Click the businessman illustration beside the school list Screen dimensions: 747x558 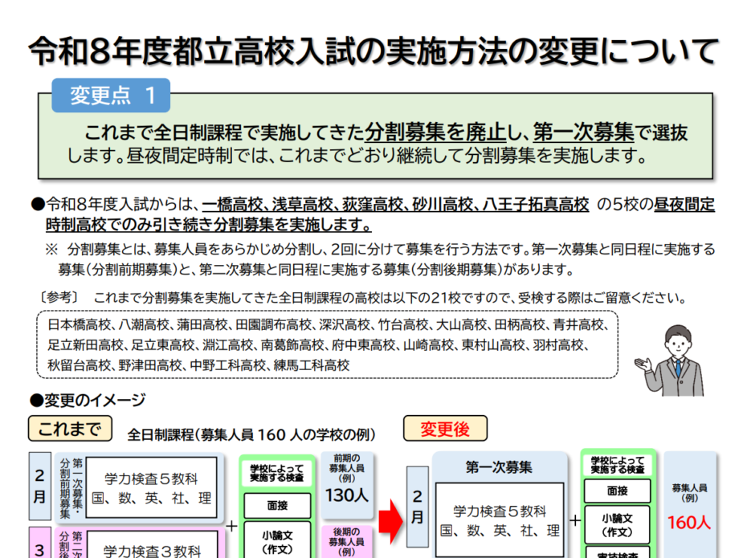[x=671, y=360]
